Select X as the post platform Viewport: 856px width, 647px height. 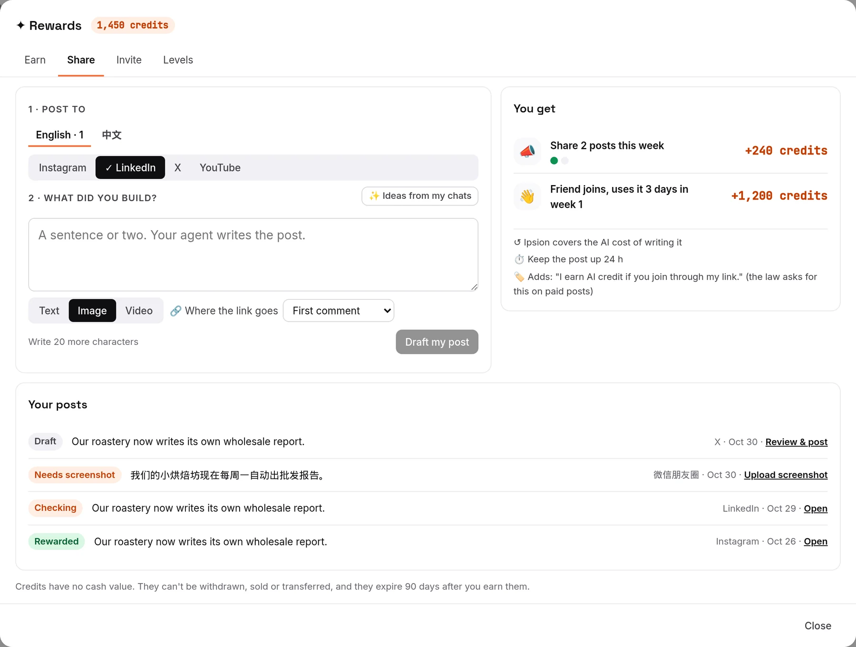(x=177, y=167)
